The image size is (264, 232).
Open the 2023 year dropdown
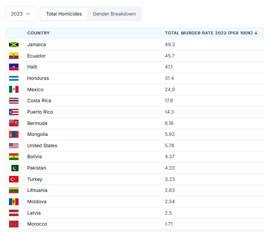[21, 14]
